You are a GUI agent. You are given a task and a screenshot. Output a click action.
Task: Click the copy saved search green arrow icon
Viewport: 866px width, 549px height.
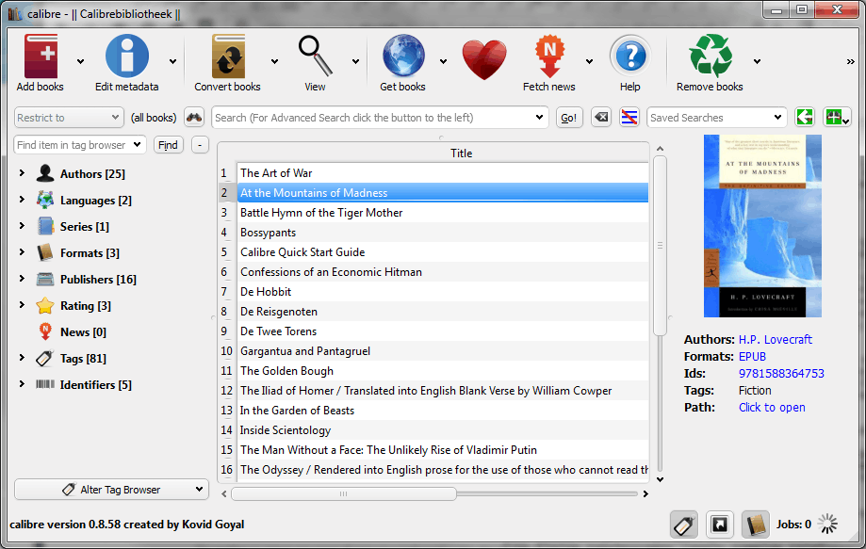pos(805,118)
